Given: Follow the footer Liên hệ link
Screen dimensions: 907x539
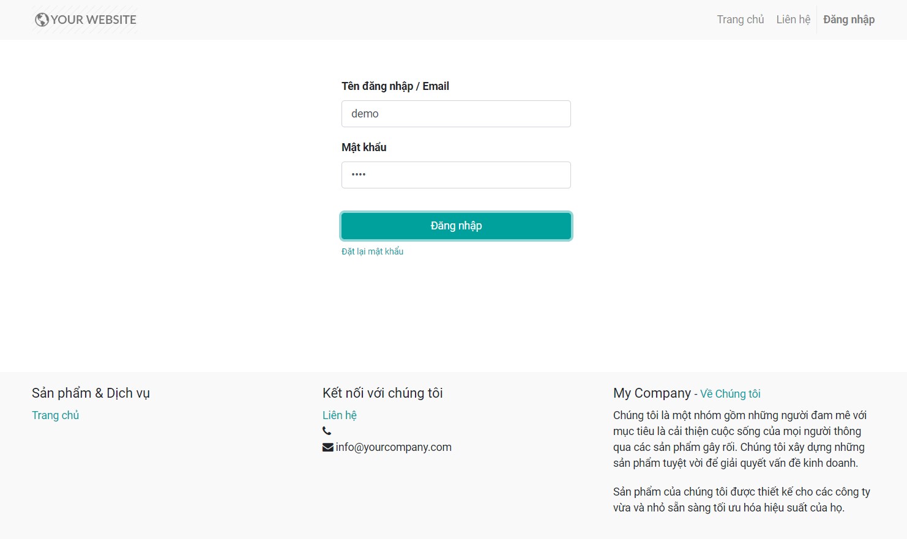Looking at the screenshot, I should click(340, 415).
